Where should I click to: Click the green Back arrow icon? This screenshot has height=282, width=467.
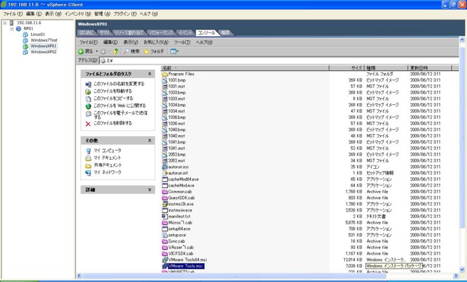(81, 51)
